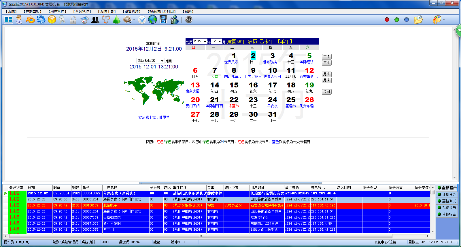The height and width of the screenshot is (247, 461).
Task: Click the blue gear settings icon
Action: (41, 20)
